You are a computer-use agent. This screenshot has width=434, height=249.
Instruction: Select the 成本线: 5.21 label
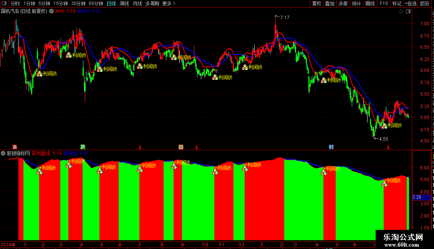[x=76, y=153]
